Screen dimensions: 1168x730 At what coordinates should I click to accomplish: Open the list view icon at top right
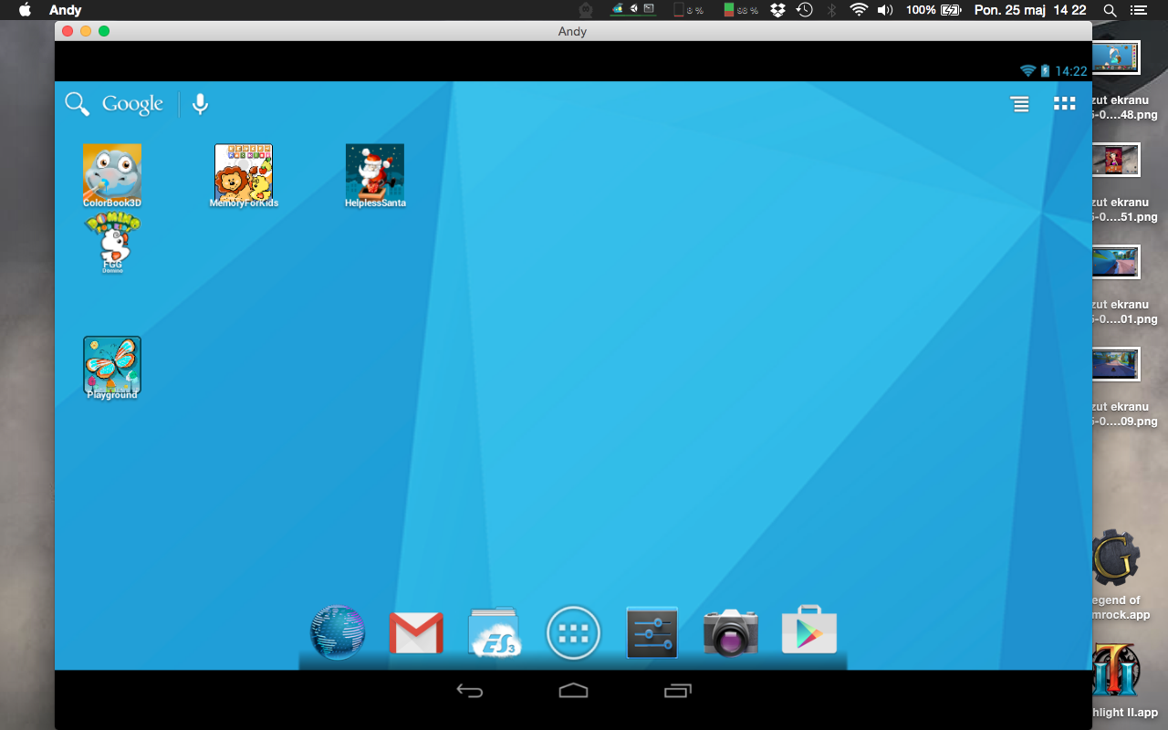click(1019, 104)
